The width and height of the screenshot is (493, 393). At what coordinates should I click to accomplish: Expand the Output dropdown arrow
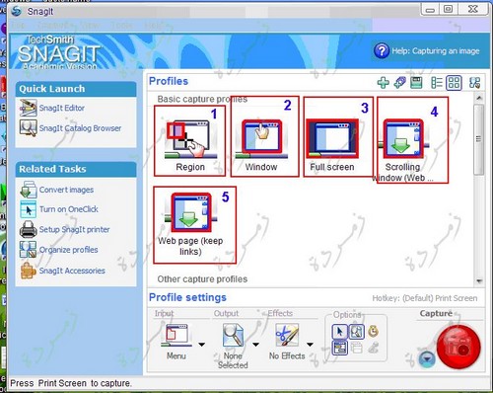tap(255, 345)
